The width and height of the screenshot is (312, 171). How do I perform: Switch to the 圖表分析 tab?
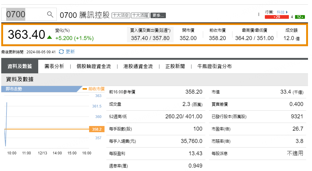click(54, 66)
